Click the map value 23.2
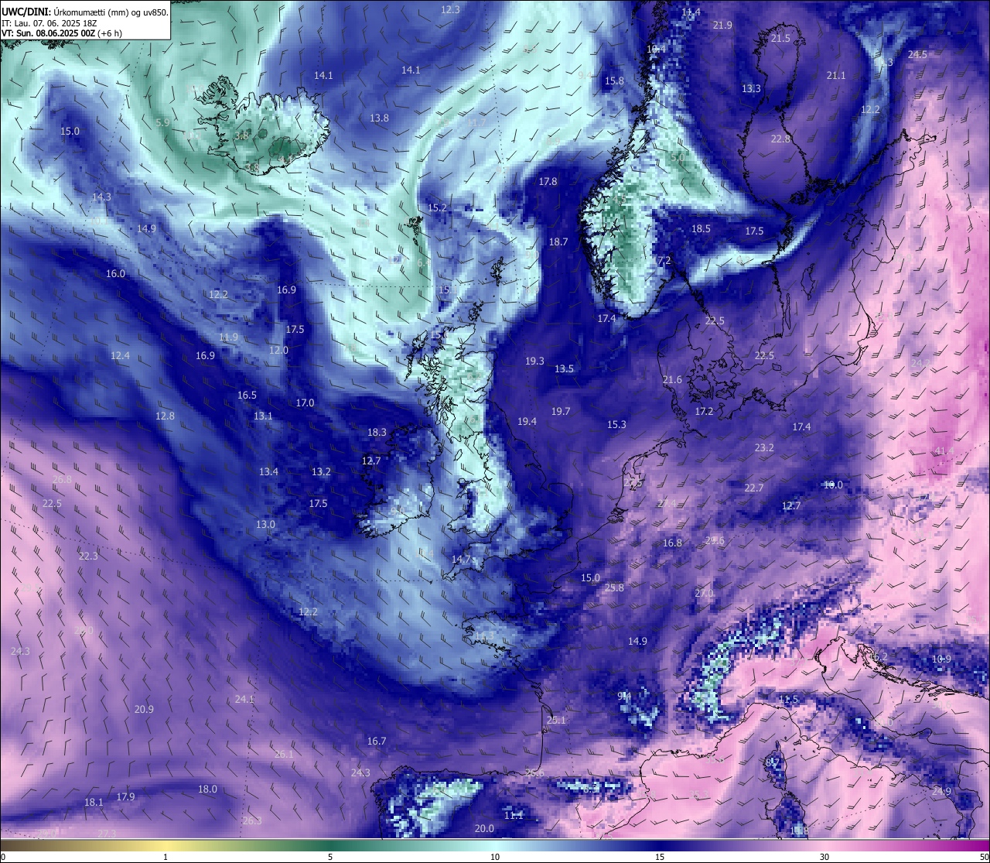This screenshot has height=863, width=990. (764, 447)
